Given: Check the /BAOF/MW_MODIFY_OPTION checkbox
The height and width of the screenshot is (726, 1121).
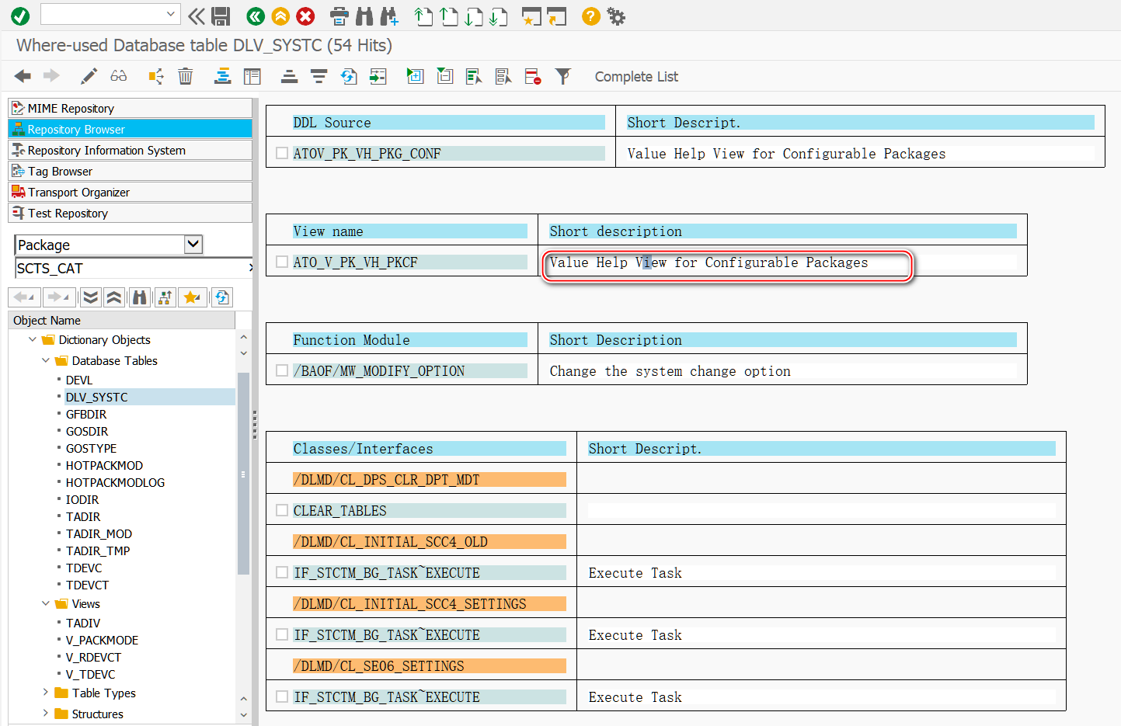Looking at the screenshot, I should coord(282,371).
